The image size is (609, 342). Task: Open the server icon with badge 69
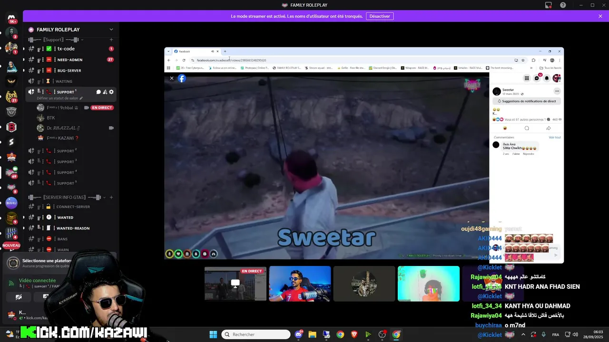tap(11, 172)
